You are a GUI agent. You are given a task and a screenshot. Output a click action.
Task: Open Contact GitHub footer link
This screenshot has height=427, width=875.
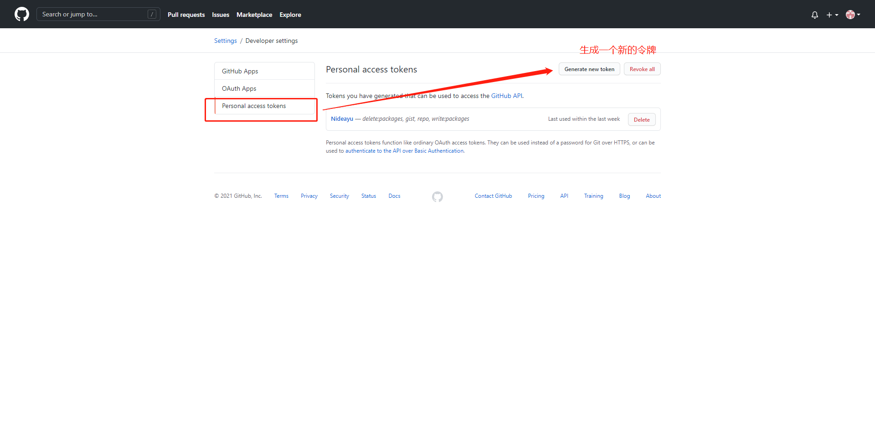(494, 196)
